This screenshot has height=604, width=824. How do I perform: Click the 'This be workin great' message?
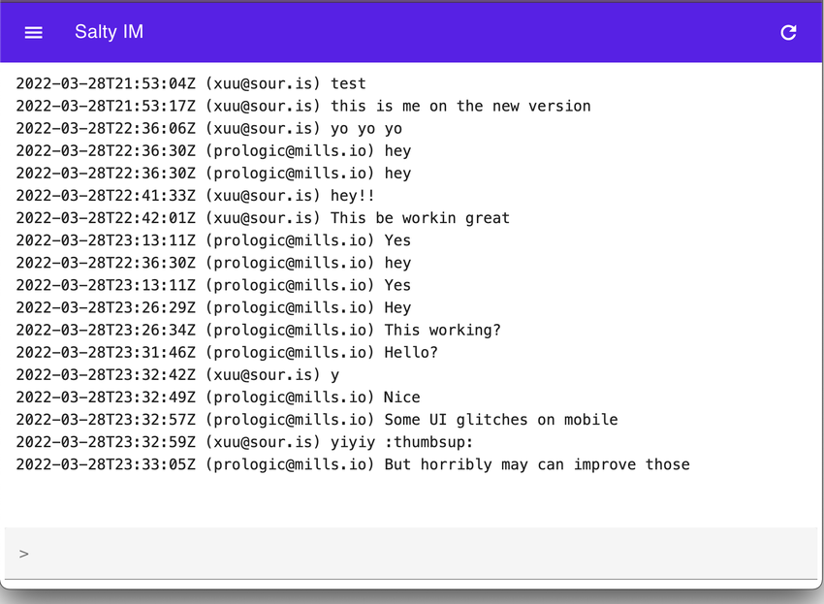[263, 218]
